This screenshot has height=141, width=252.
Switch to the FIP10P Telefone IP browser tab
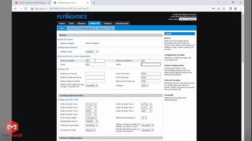(x=32, y=3)
